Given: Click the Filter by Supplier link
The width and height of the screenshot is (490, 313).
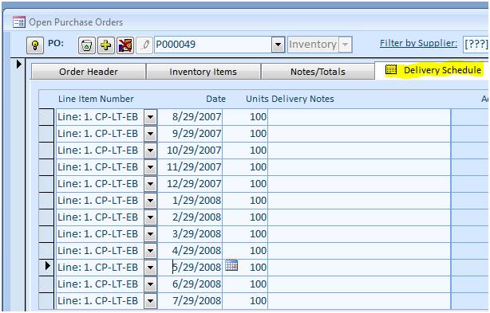Looking at the screenshot, I should pos(418,43).
